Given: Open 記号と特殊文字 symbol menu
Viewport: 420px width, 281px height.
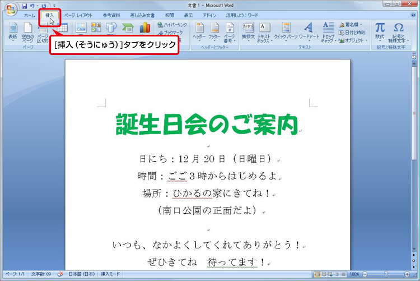Looking at the screenshot, I should point(399,33).
